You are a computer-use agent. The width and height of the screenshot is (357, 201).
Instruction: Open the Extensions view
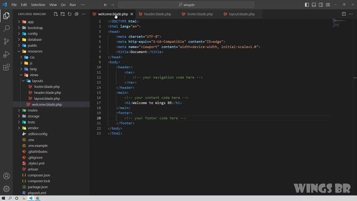pos(6,67)
